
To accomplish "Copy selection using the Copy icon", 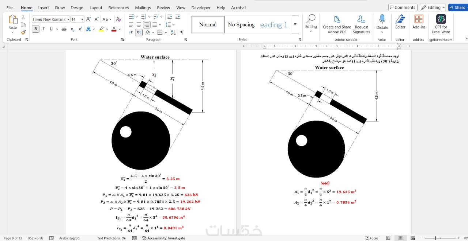I will tap(23, 25).
